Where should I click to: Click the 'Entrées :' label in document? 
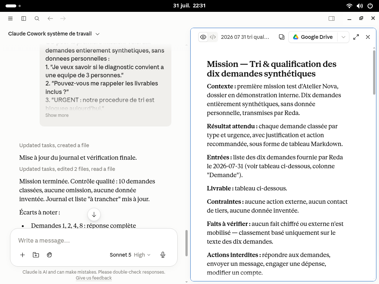(x=219, y=158)
